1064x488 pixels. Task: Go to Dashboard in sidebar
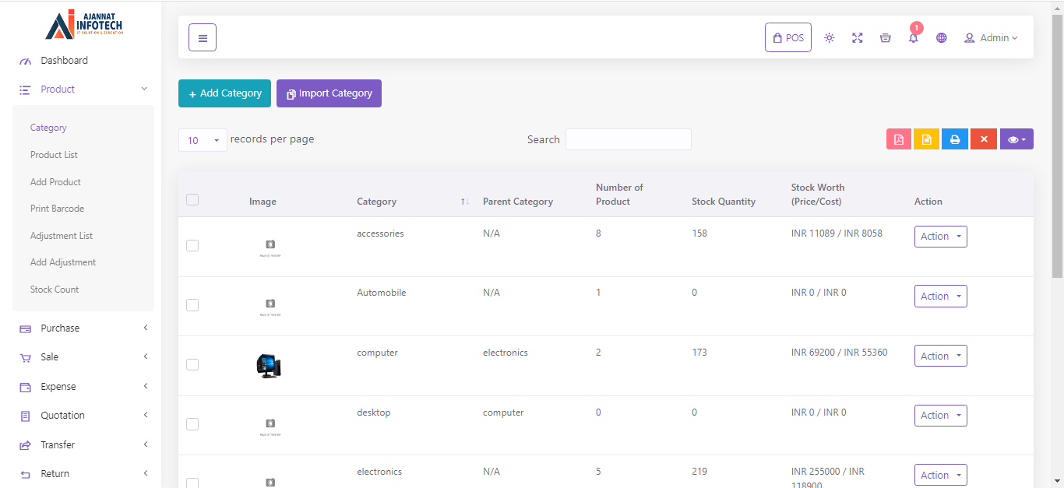pos(64,61)
